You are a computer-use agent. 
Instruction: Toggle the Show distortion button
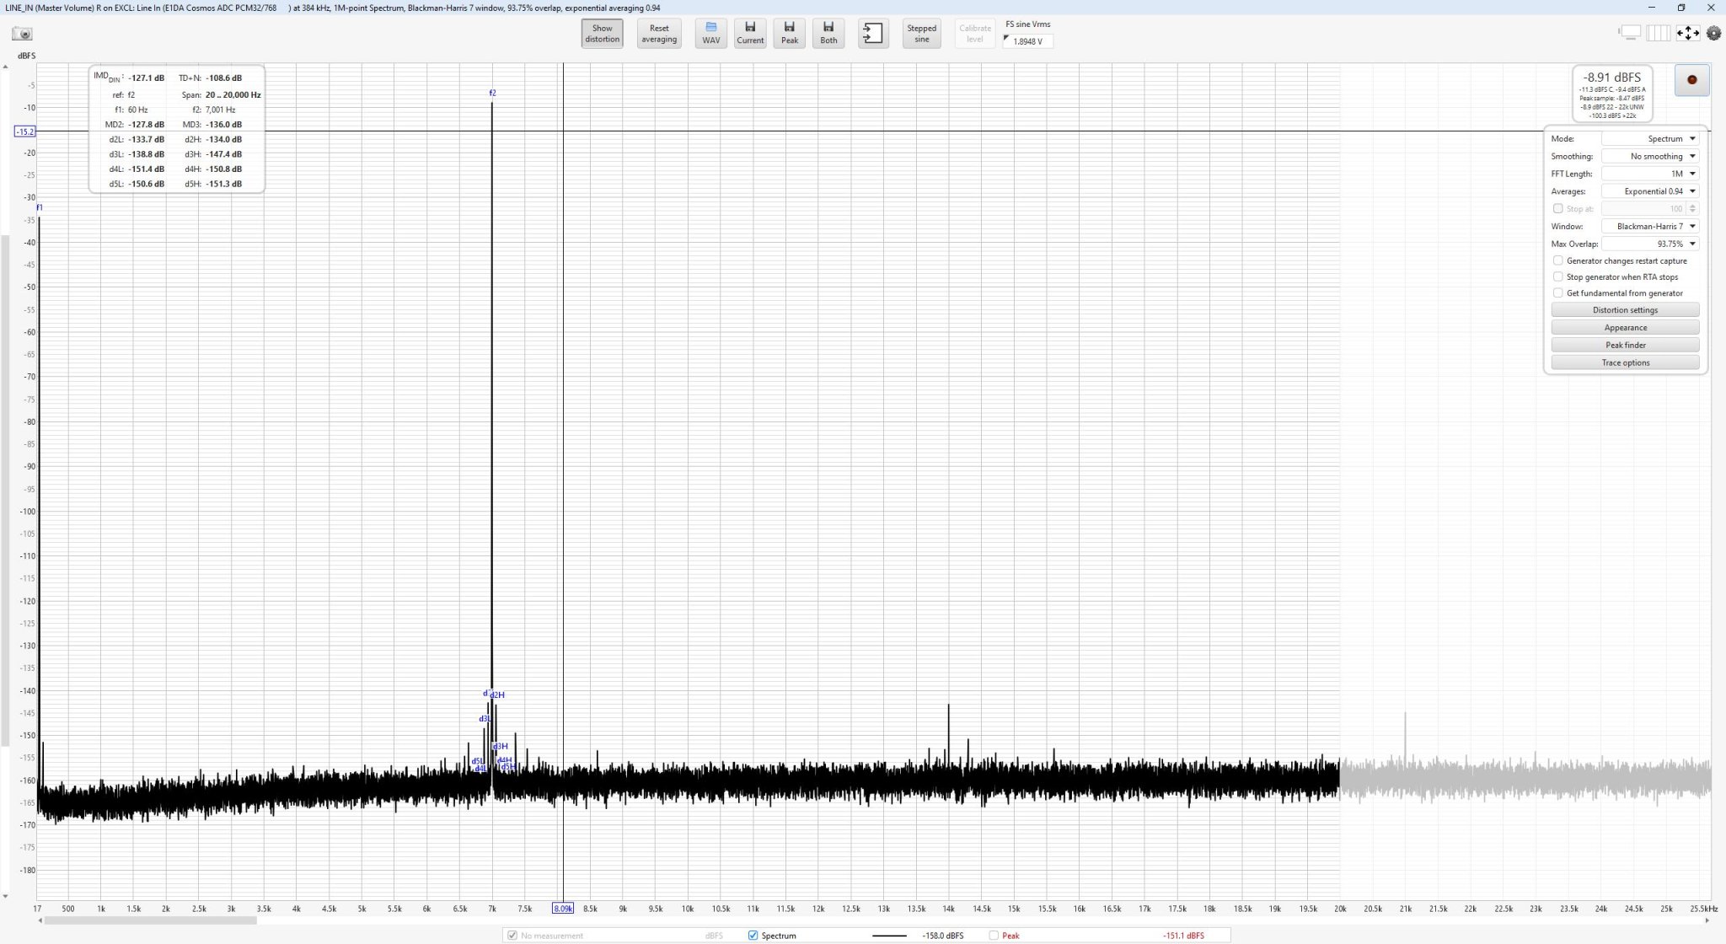point(602,34)
